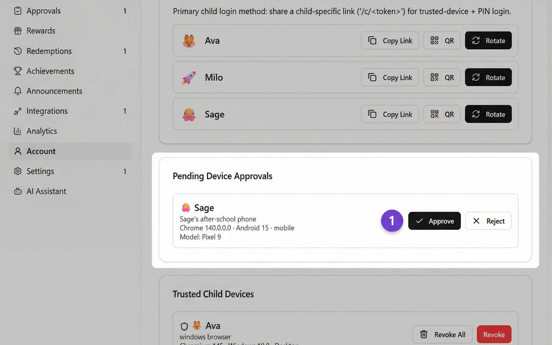Open the Analytics chart icon
552x345 pixels.
pyautogui.click(x=18, y=131)
